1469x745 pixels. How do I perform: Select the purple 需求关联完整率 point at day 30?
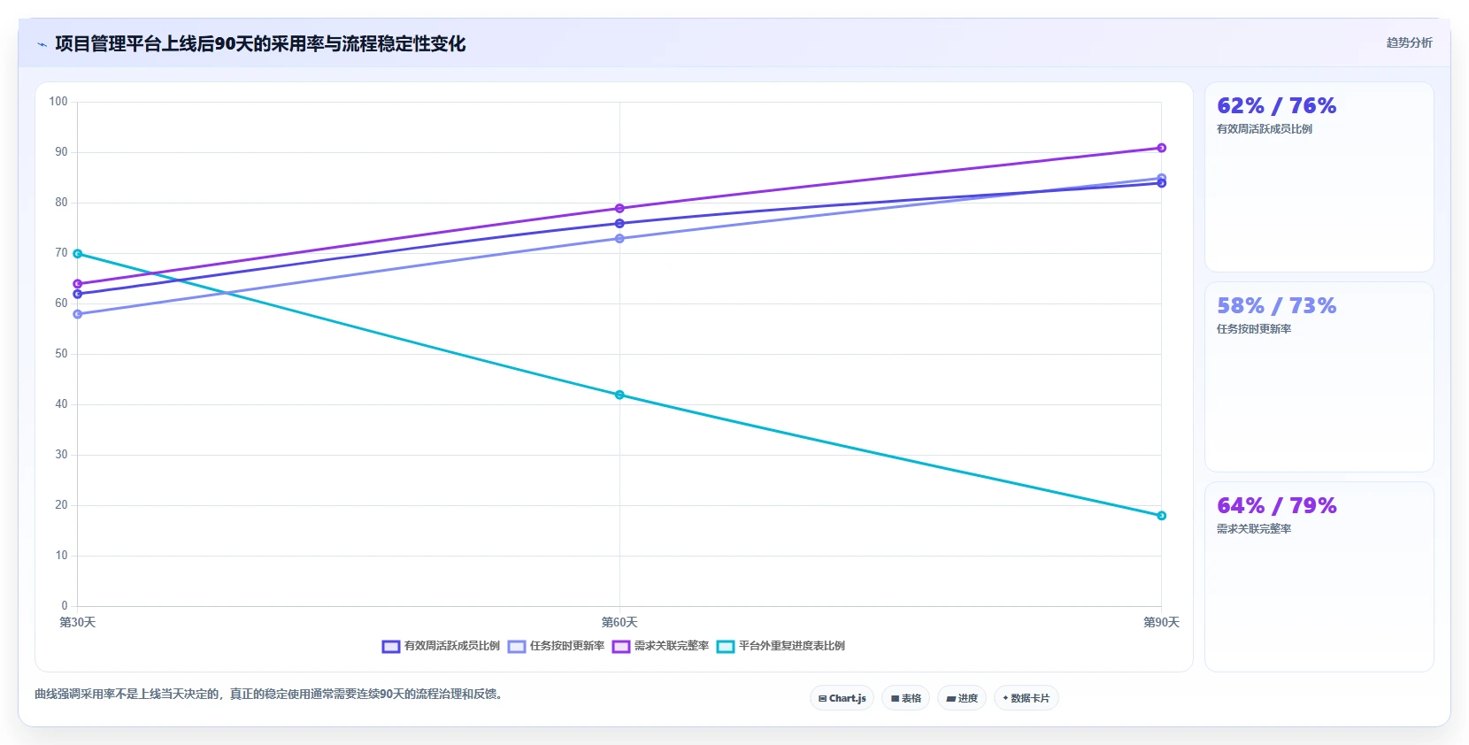78,284
